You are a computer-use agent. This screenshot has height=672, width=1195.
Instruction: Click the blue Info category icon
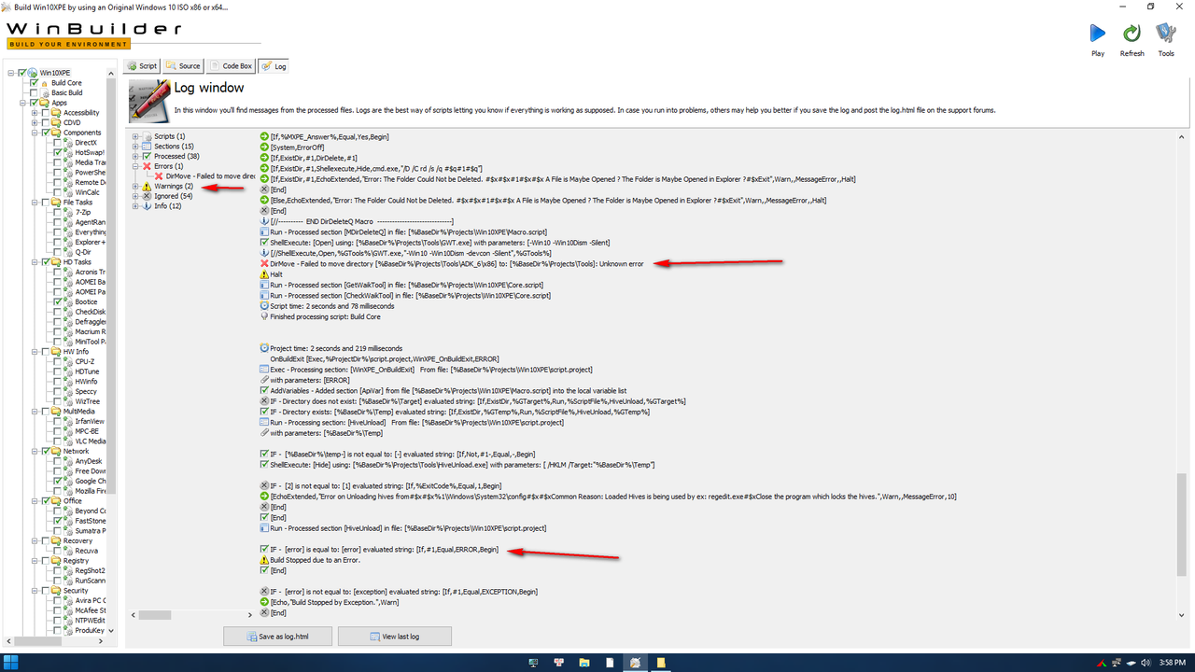pyautogui.click(x=147, y=206)
